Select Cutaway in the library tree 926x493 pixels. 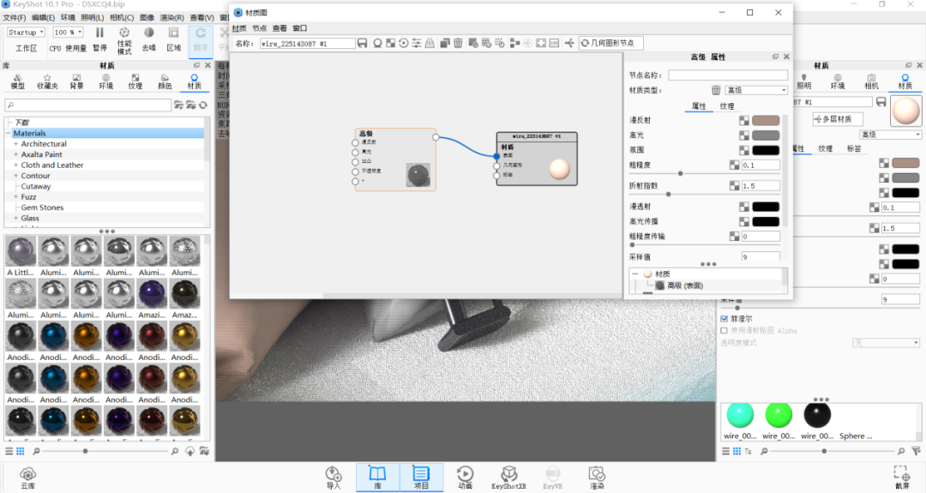tap(35, 187)
